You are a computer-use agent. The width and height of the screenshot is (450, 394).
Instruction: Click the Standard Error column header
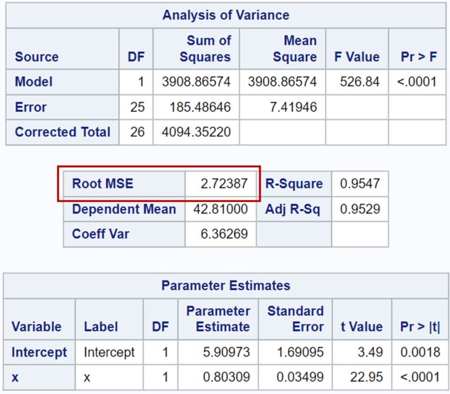click(295, 319)
